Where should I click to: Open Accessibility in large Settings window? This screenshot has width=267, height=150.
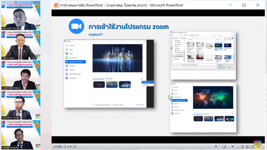pos(73,78)
